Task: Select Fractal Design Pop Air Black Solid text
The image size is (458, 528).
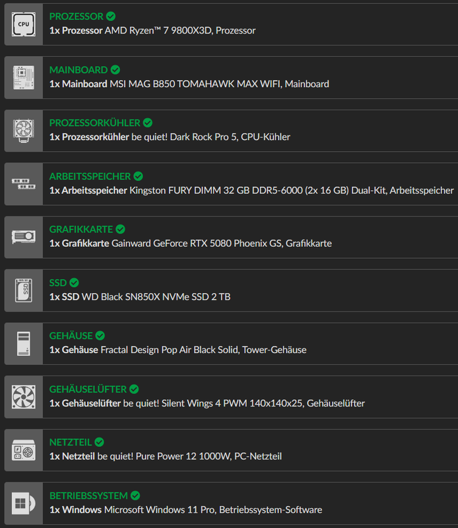Action: point(170,350)
